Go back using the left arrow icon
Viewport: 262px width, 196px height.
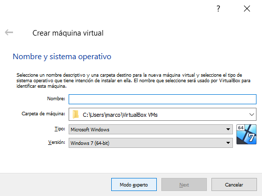click(x=9, y=33)
